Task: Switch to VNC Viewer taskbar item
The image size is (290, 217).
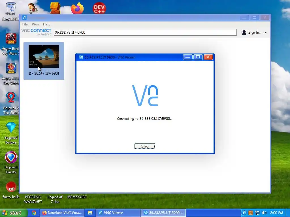Action: pyautogui.click(x=118, y=213)
